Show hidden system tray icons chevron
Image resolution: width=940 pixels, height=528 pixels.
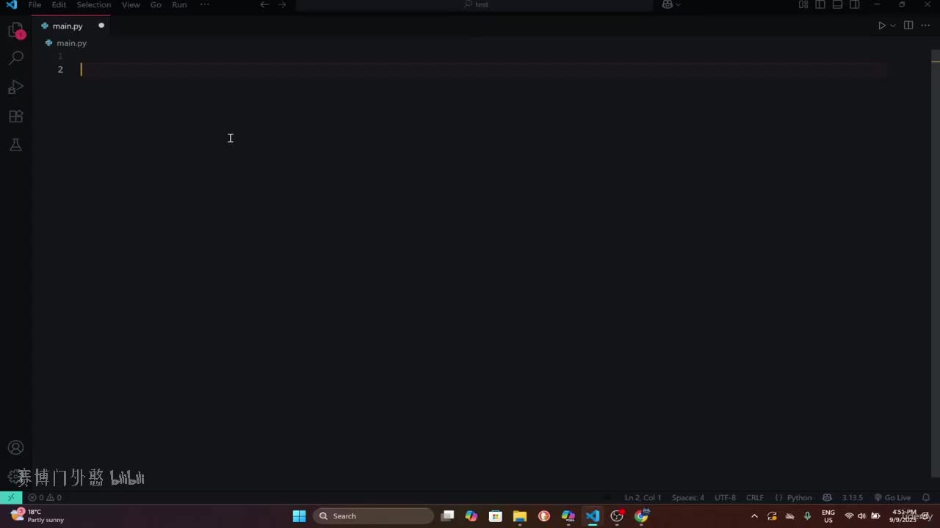coord(754,516)
